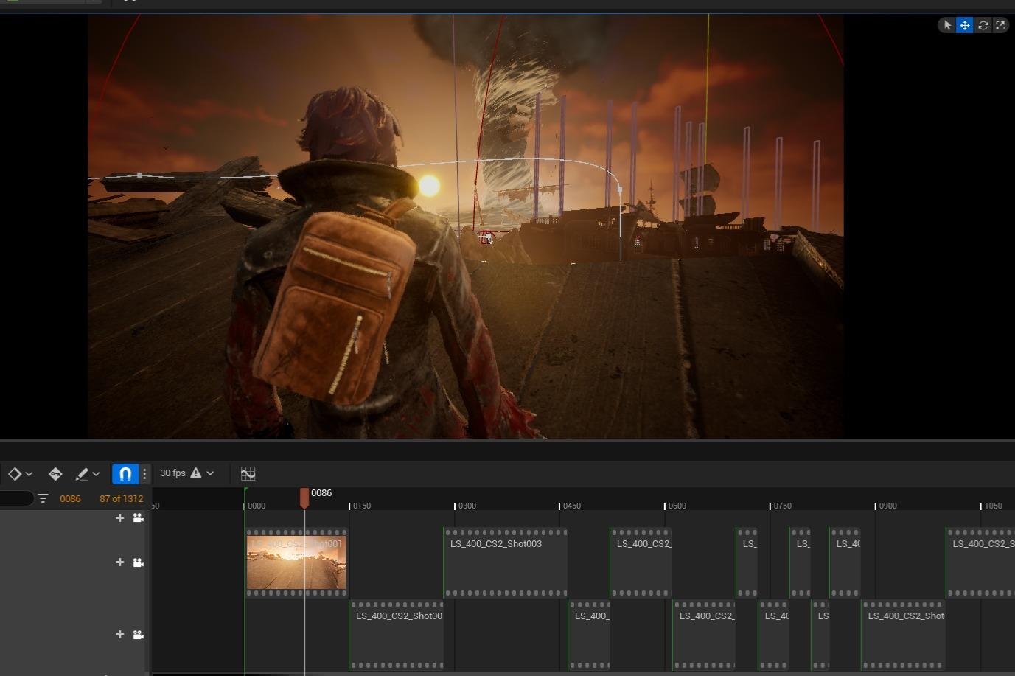Click the pencil edit tool icon
Viewport: 1015px width, 676px height.
(x=83, y=473)
